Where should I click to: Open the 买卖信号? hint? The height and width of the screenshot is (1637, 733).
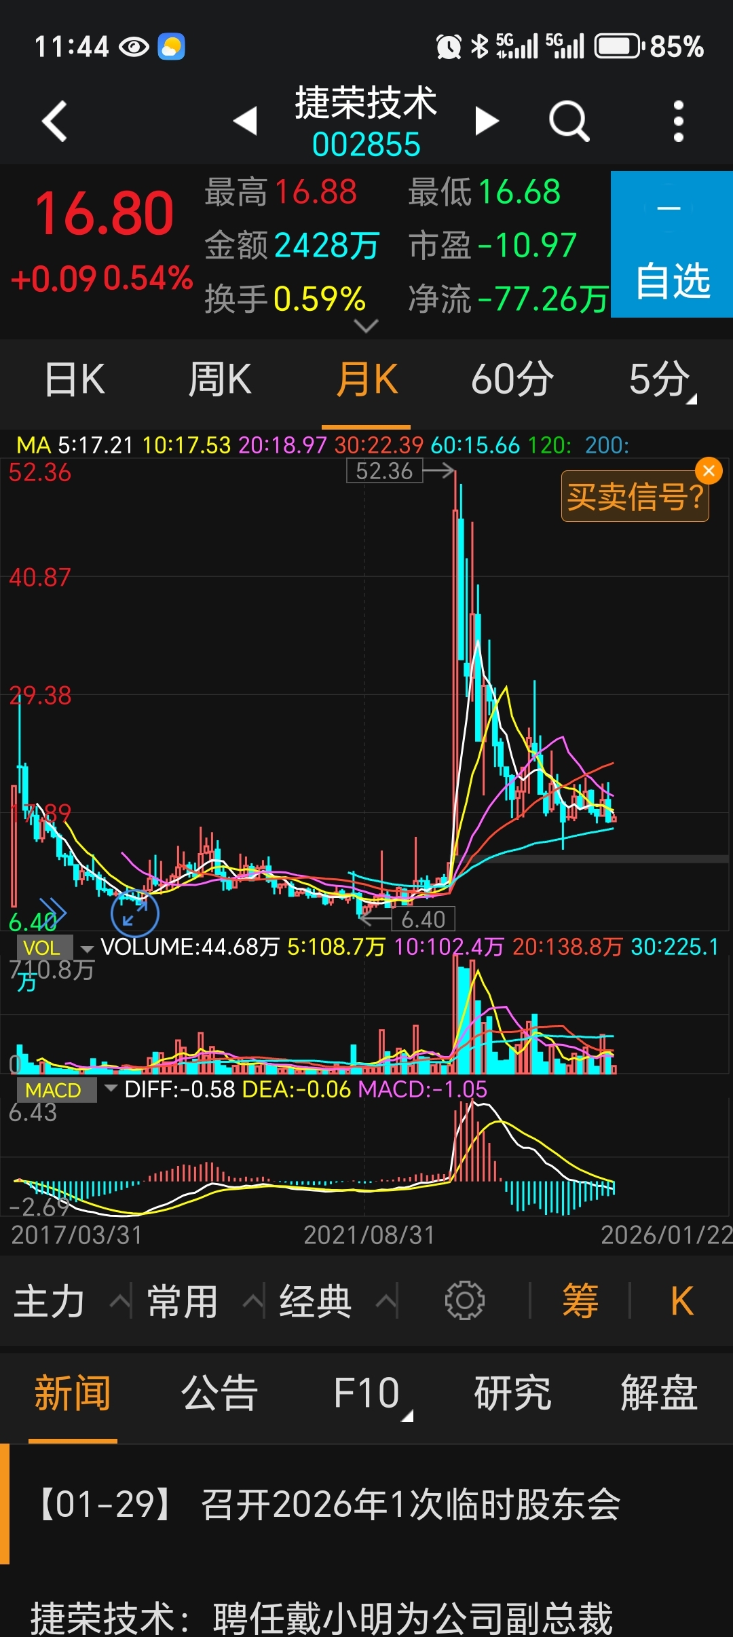pos(635,497)
